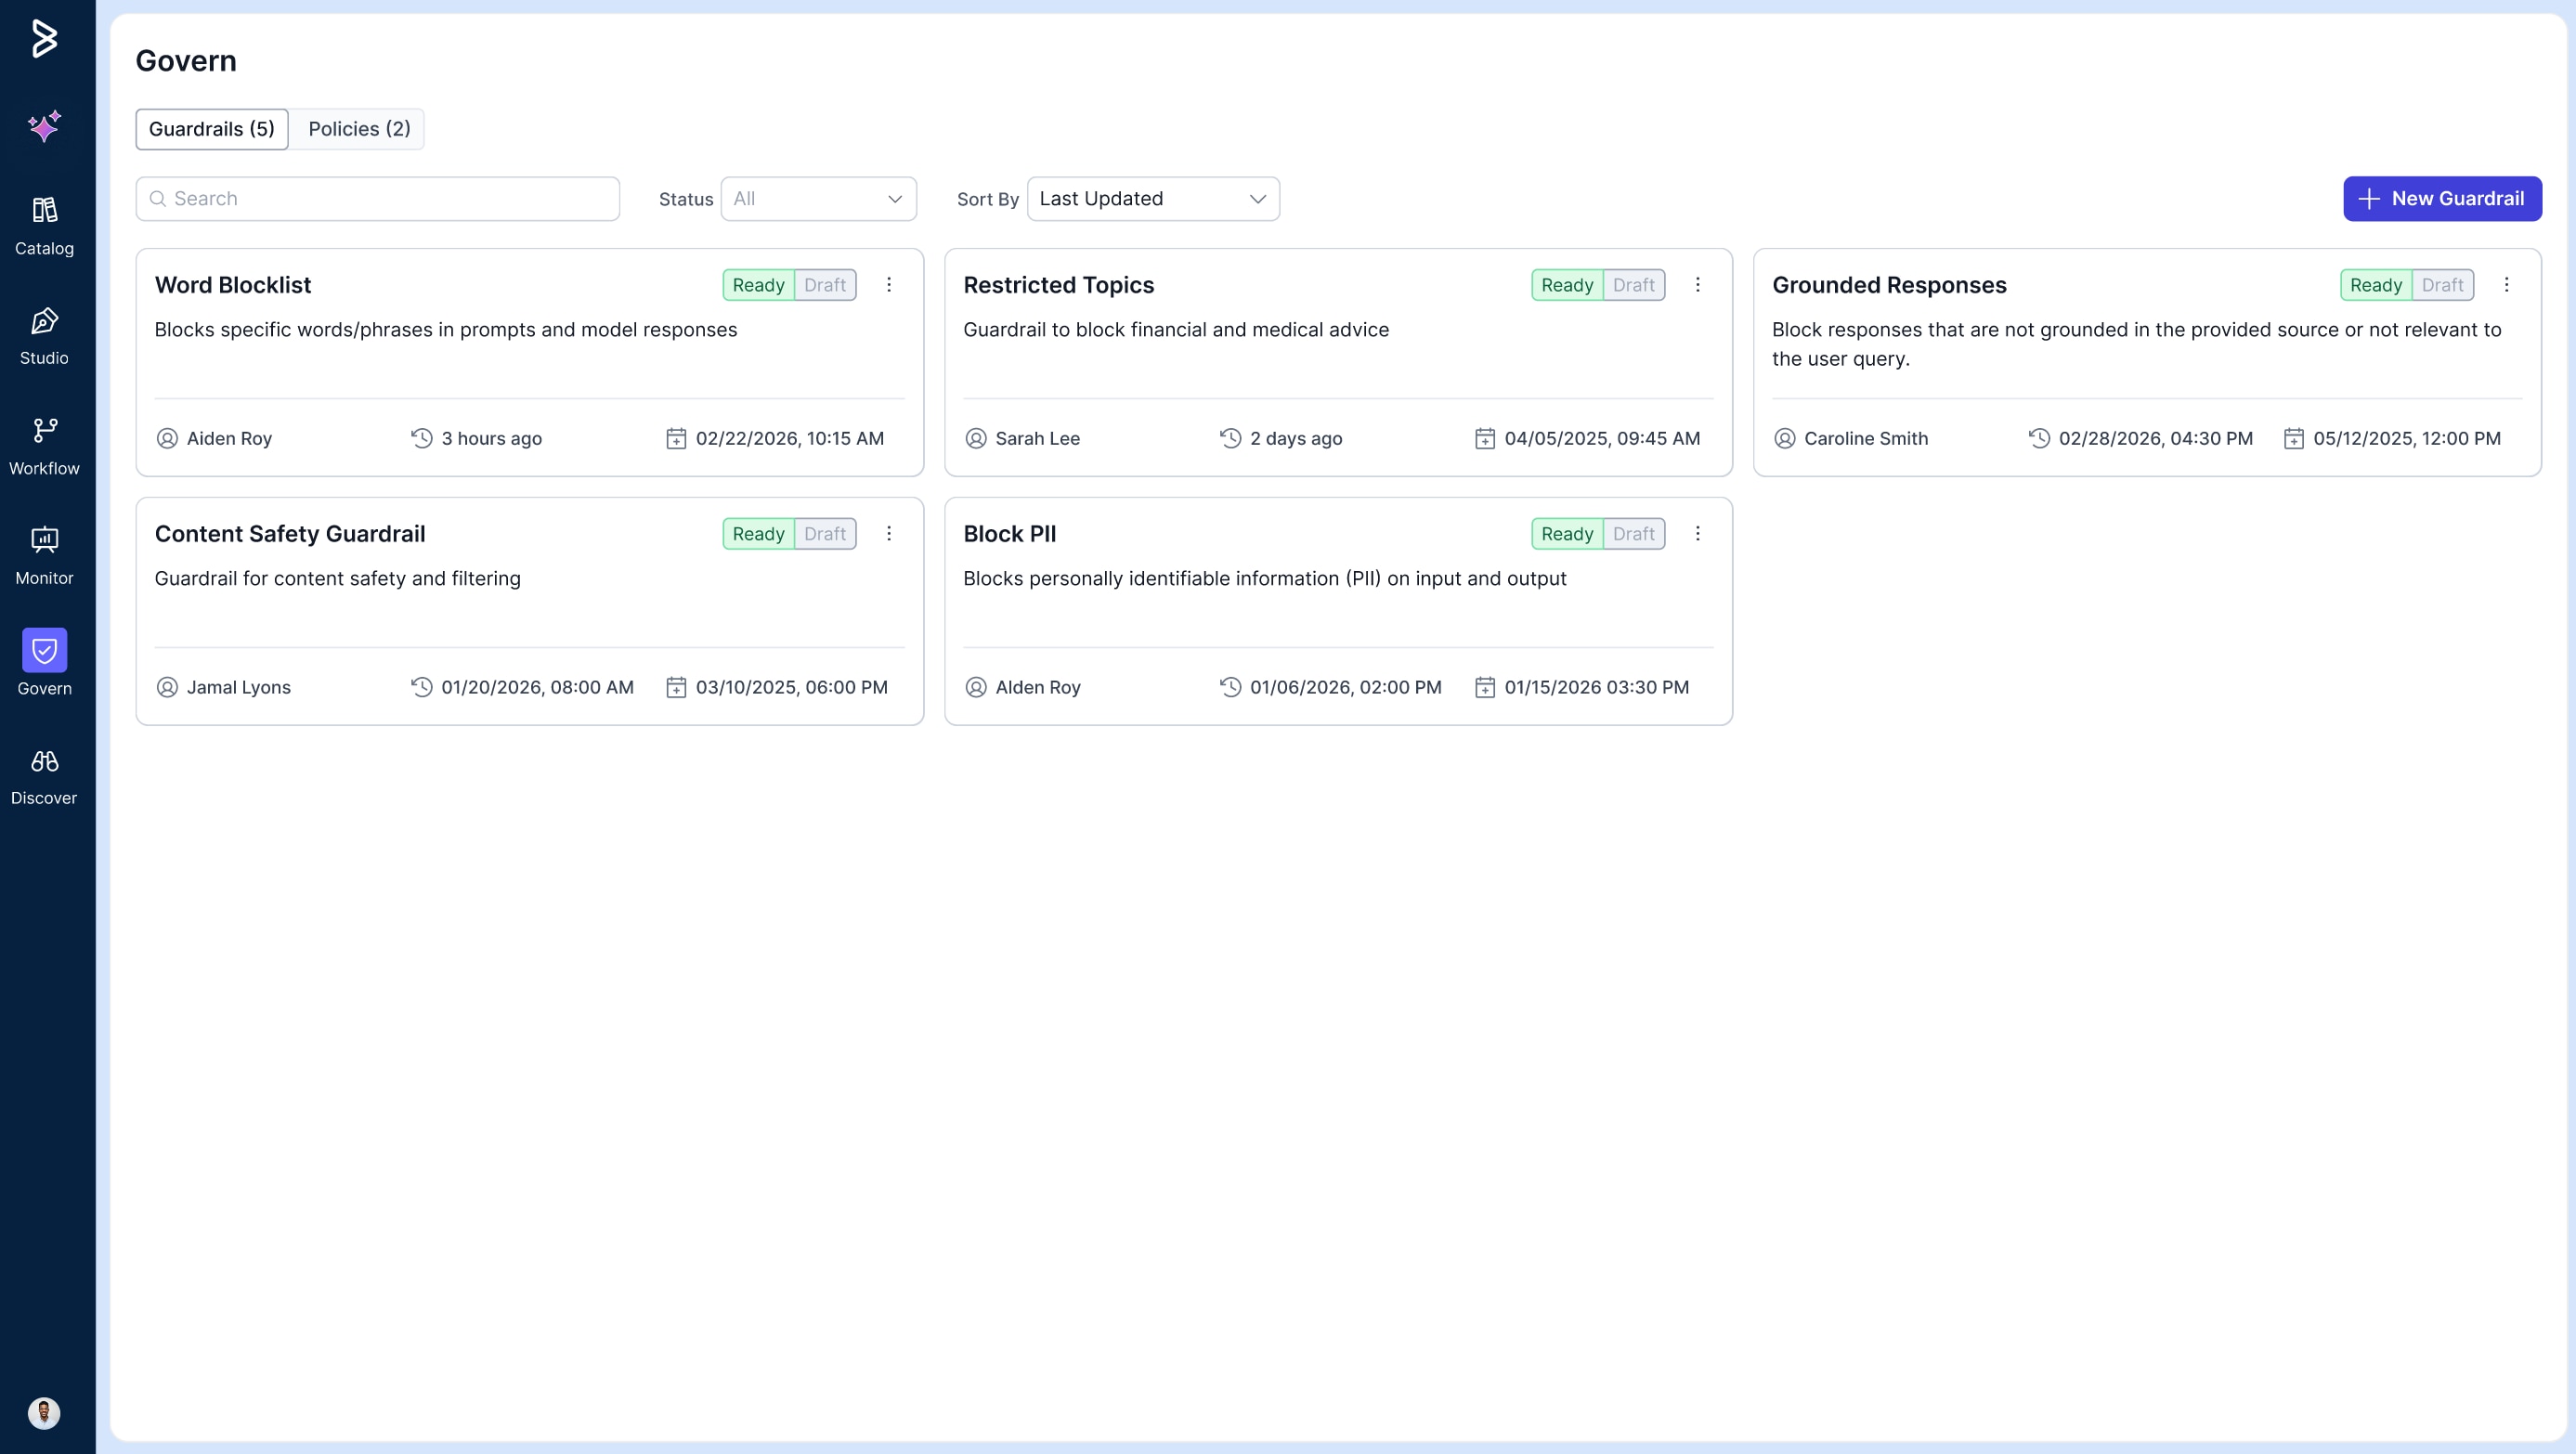Click the New Guardrail button
Screen dimensions: 2576x1454
click(2441, 199)
